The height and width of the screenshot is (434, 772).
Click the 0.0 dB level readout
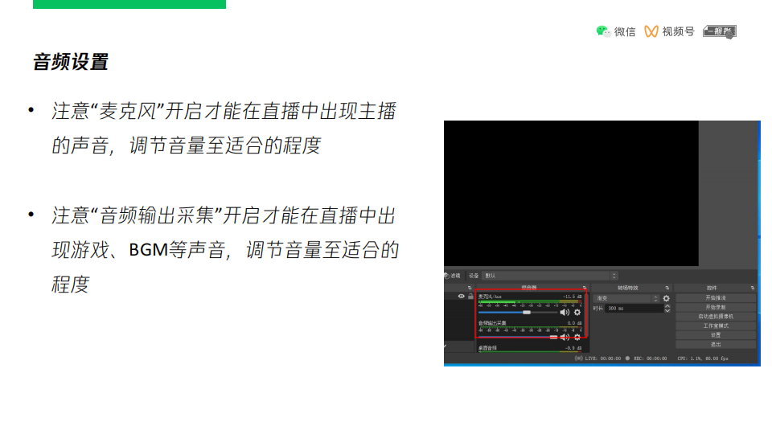(574, 323)
